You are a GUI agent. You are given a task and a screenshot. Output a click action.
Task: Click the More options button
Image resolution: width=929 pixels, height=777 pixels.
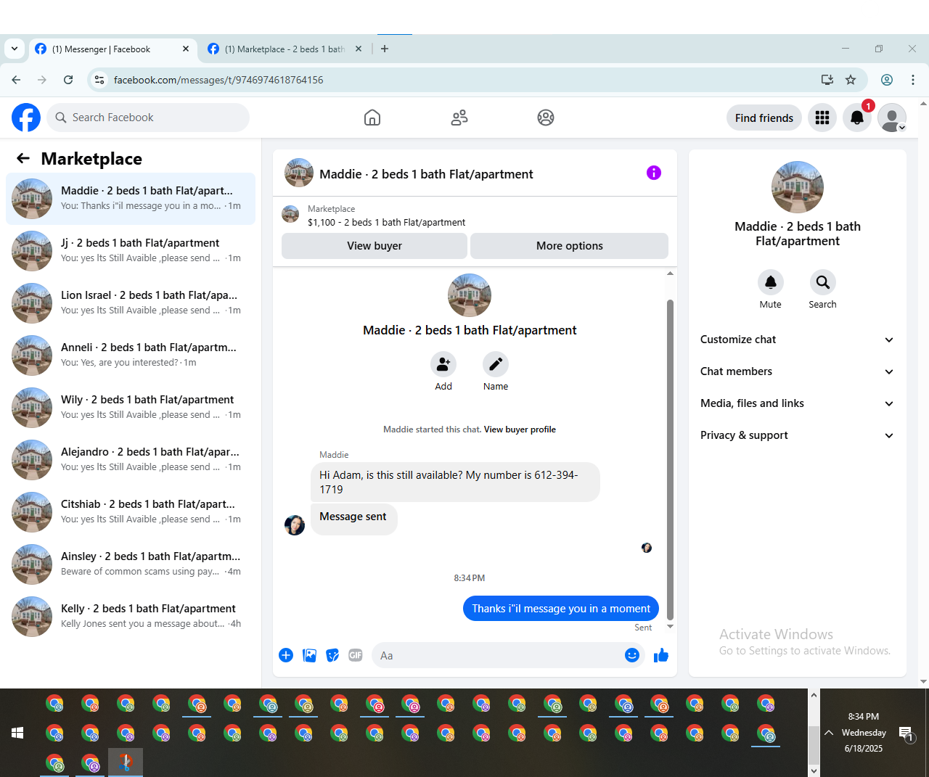(570, 246)
